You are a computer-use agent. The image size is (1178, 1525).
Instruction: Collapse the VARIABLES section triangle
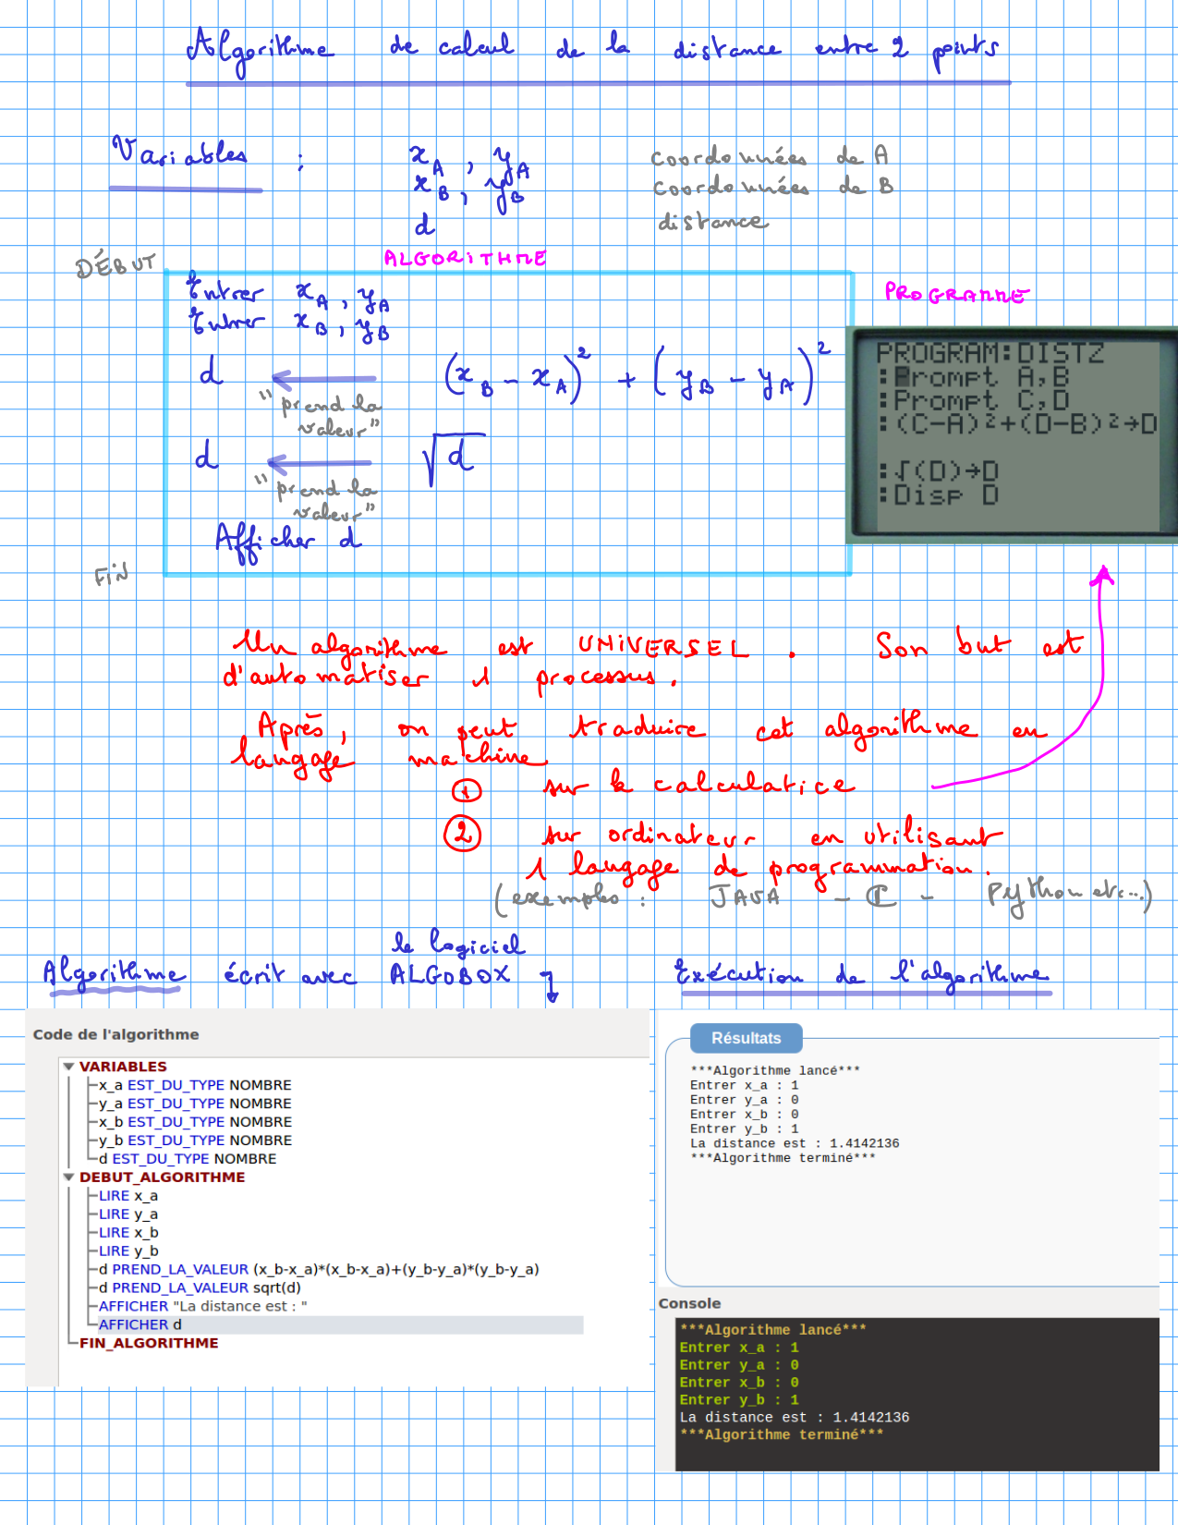tap(68, 1067)
